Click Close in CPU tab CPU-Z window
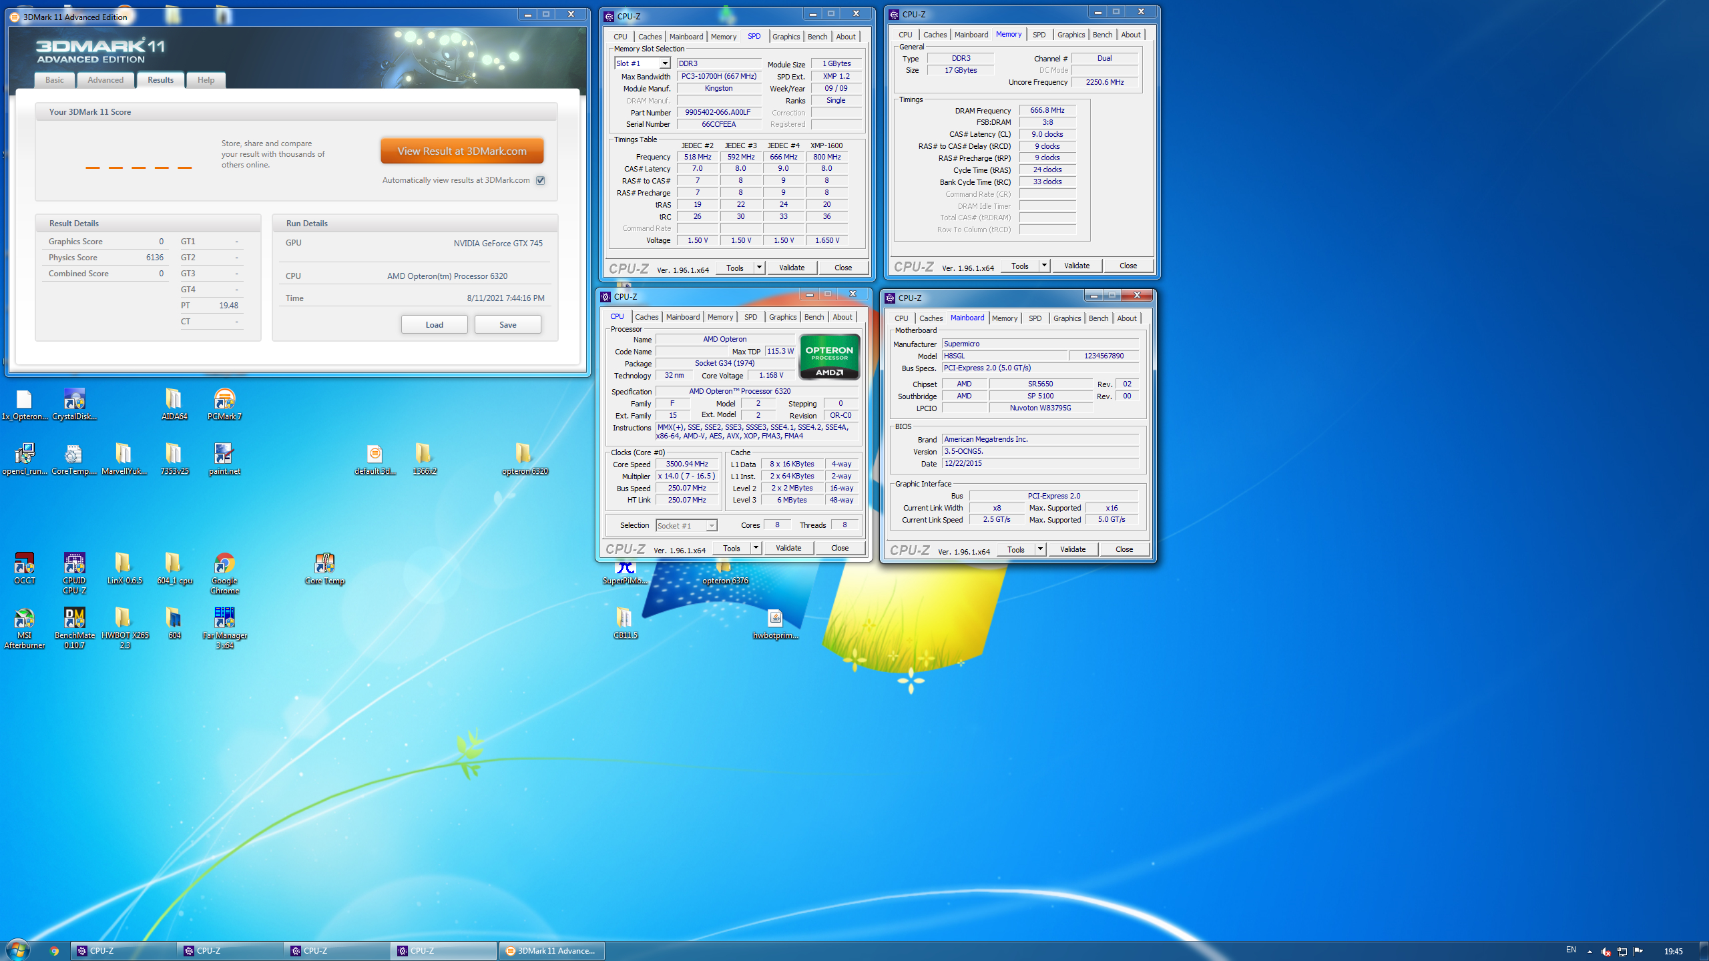The height and width of the screenshot is (961, 1709). click(839, 548)
